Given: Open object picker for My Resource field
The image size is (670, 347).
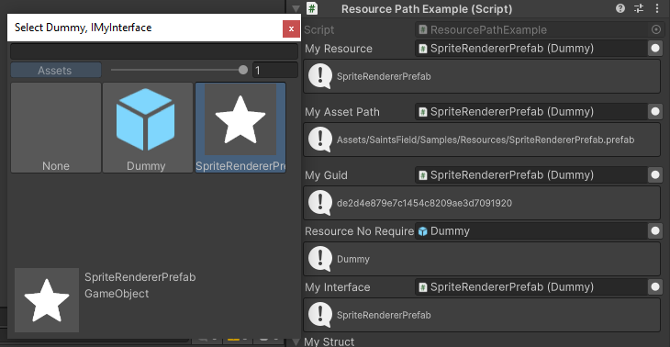Looking at the screenshot, I should coord(655,49).
